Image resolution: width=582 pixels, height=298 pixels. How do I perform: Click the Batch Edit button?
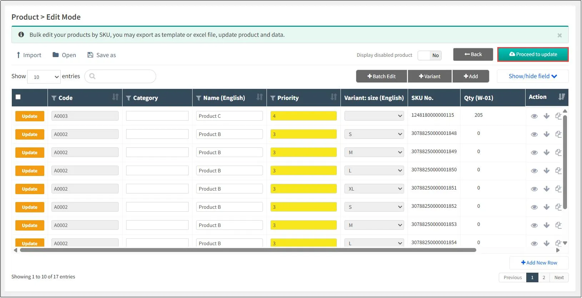pos(381,76)
